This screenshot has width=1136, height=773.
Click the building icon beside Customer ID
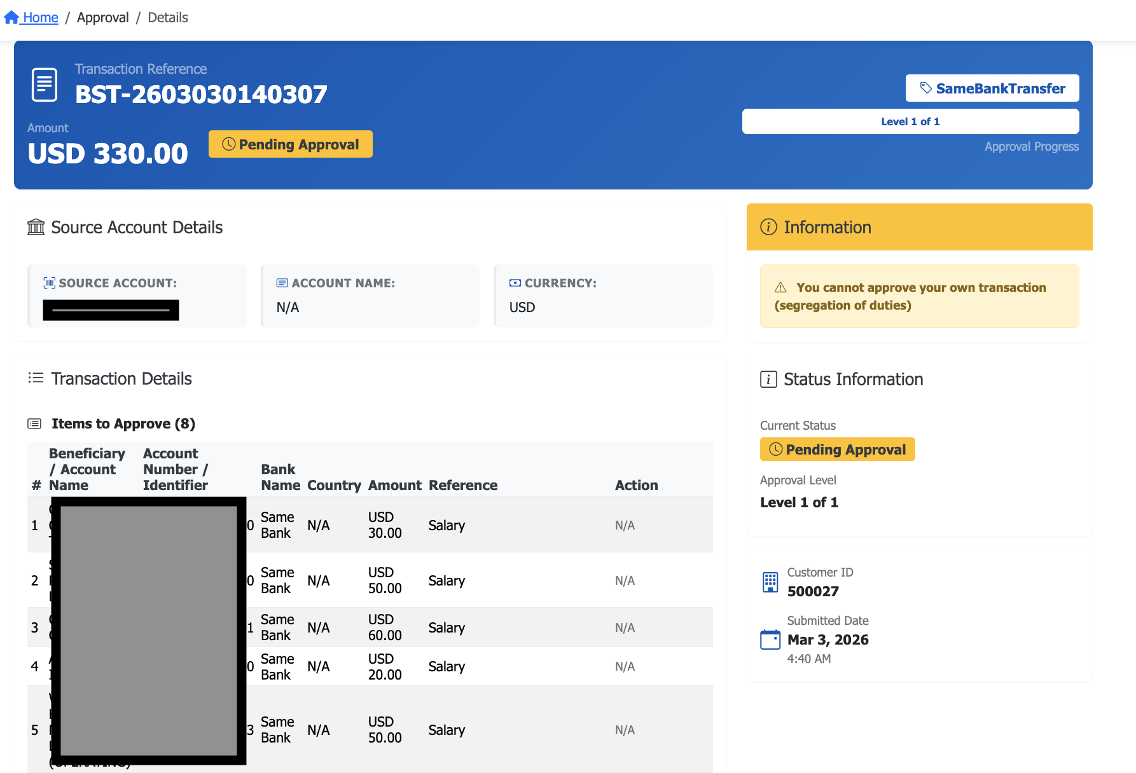point(770,582)
